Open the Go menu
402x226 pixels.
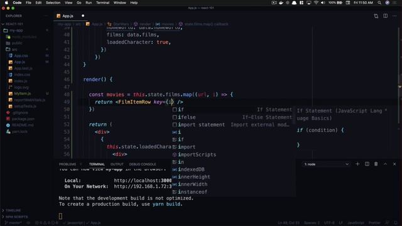tap(79, 3)
